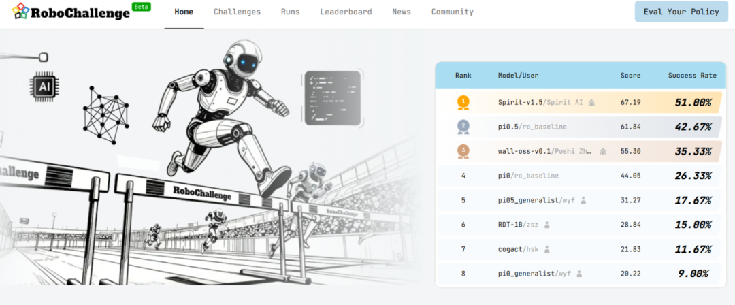
Task: Open the pi05_generalist/wyf entry
Action: coord(536,200)
